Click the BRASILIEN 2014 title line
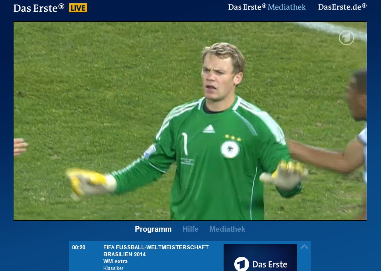This screenshot has height=271, width=381. (124, 254)
